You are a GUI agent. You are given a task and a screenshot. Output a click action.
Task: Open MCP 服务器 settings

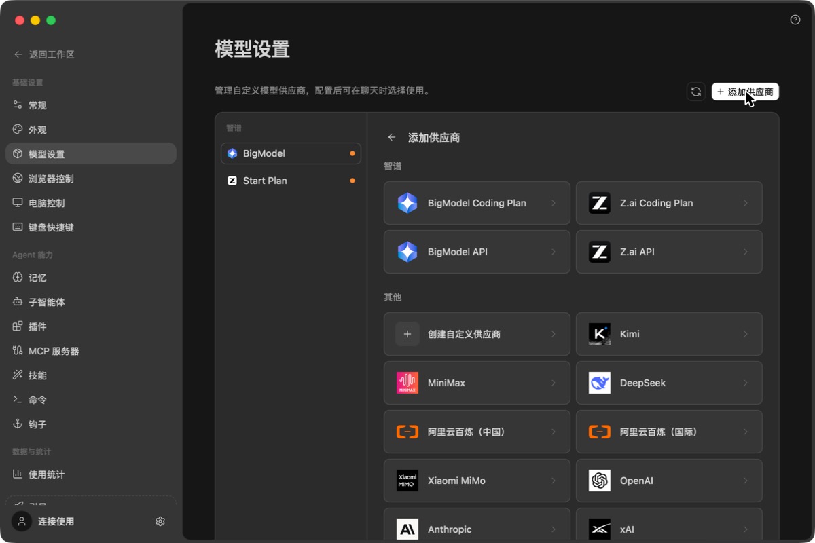point(91,351)
